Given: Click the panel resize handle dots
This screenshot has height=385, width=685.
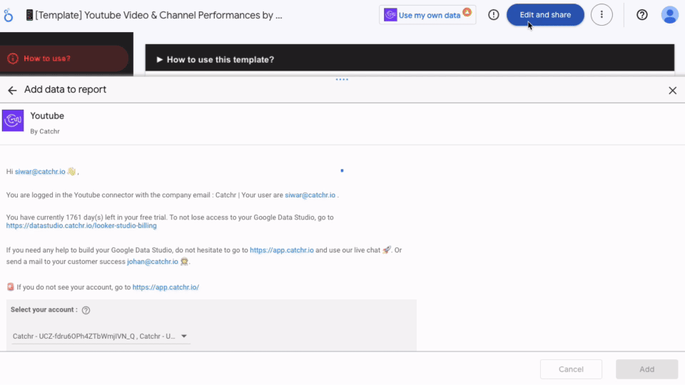Looking at the screenshot, I should coord(342,79).
